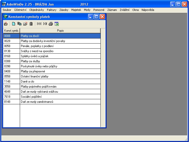Select row Platby za dodávky investiční povahy
The image size is (189, 142).
[60, 41]
